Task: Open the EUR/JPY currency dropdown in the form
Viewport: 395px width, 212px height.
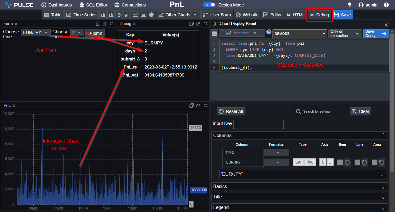Action: (x=36, y=32)
